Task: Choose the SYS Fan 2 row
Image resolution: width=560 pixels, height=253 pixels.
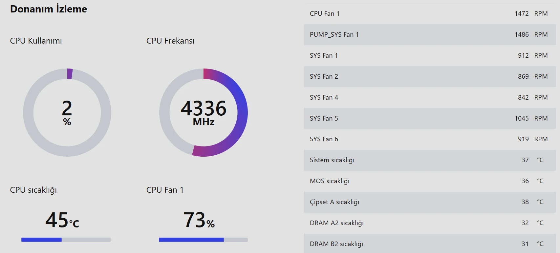Action: [430, 77]
